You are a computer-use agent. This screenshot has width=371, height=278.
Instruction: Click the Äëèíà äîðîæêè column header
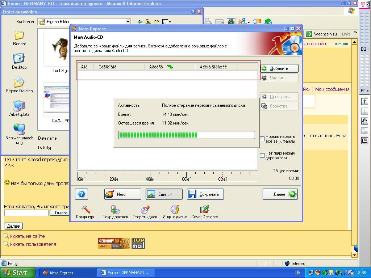click(216, 67)
